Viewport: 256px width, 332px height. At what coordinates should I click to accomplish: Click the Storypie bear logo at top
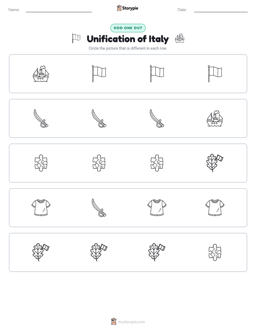[119, 8]
